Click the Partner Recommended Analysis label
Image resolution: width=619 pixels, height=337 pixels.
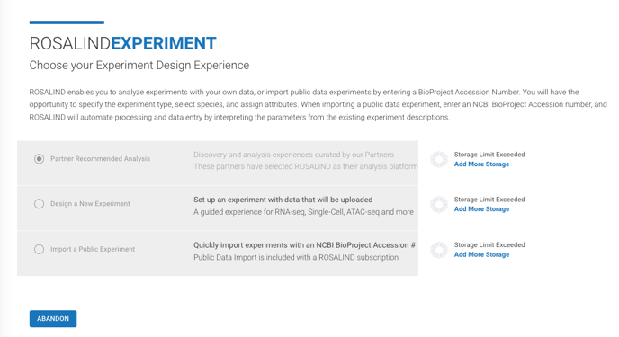point(100,158)
